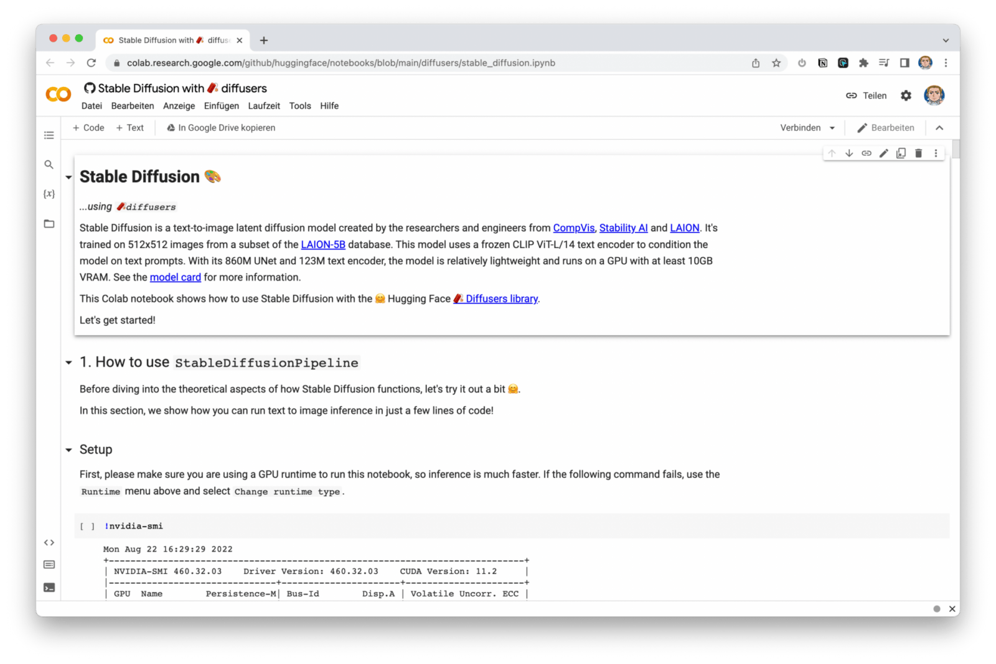Open the code snippets panel

pos(49,543)
